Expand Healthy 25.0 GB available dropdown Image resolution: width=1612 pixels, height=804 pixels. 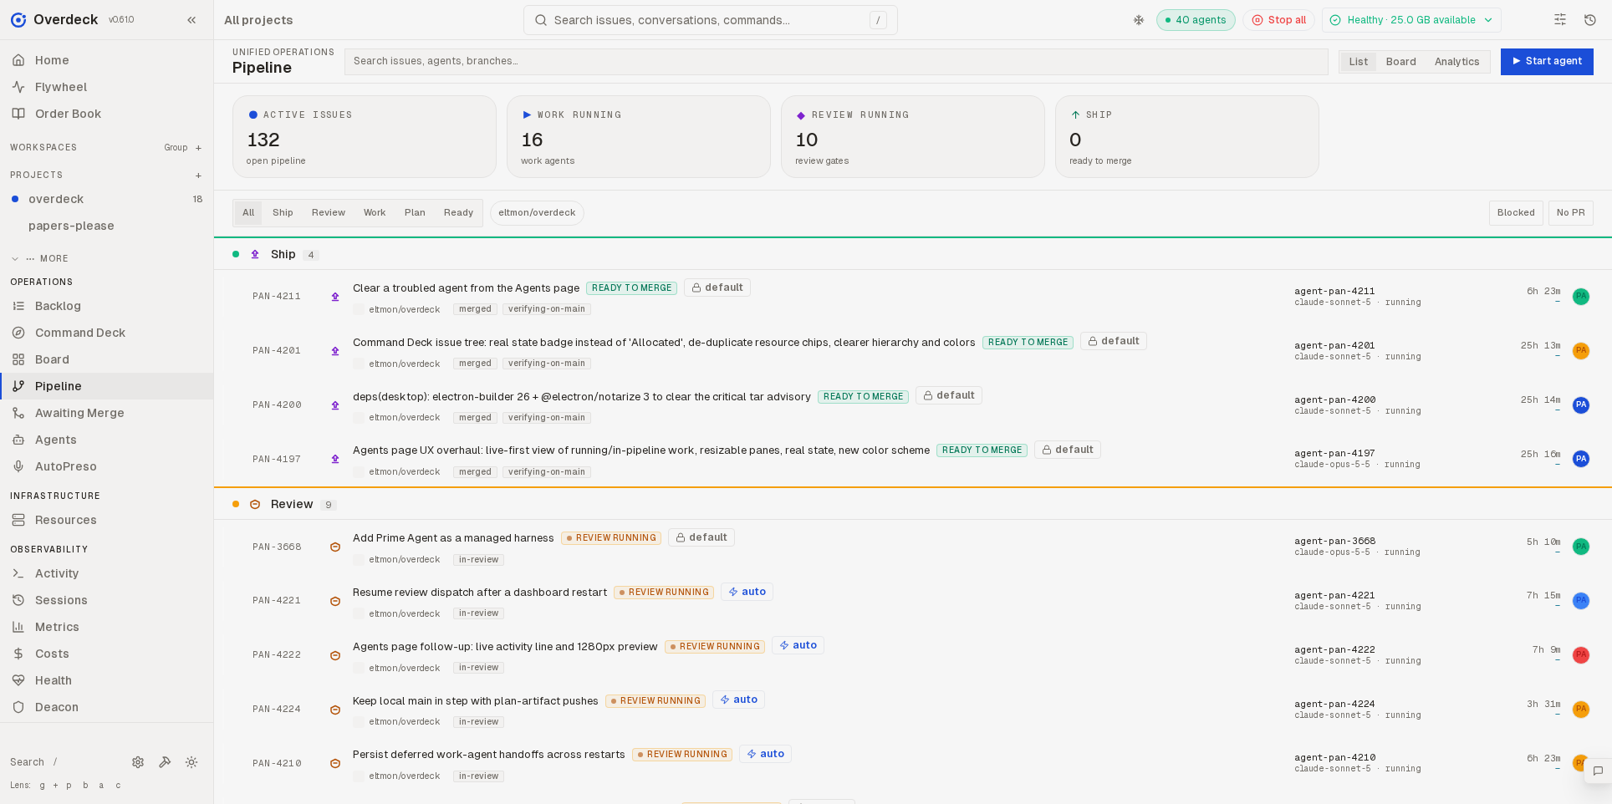click(1411, 20)
